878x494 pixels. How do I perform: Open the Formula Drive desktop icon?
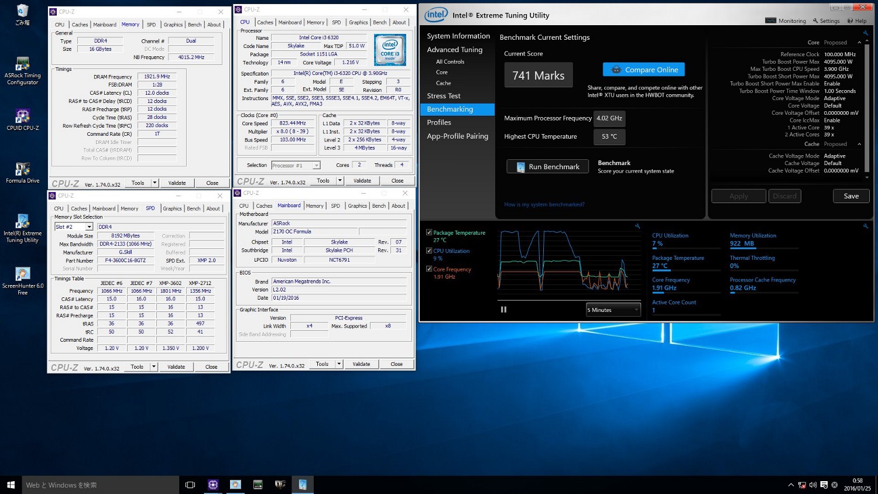tap(22, 173)
